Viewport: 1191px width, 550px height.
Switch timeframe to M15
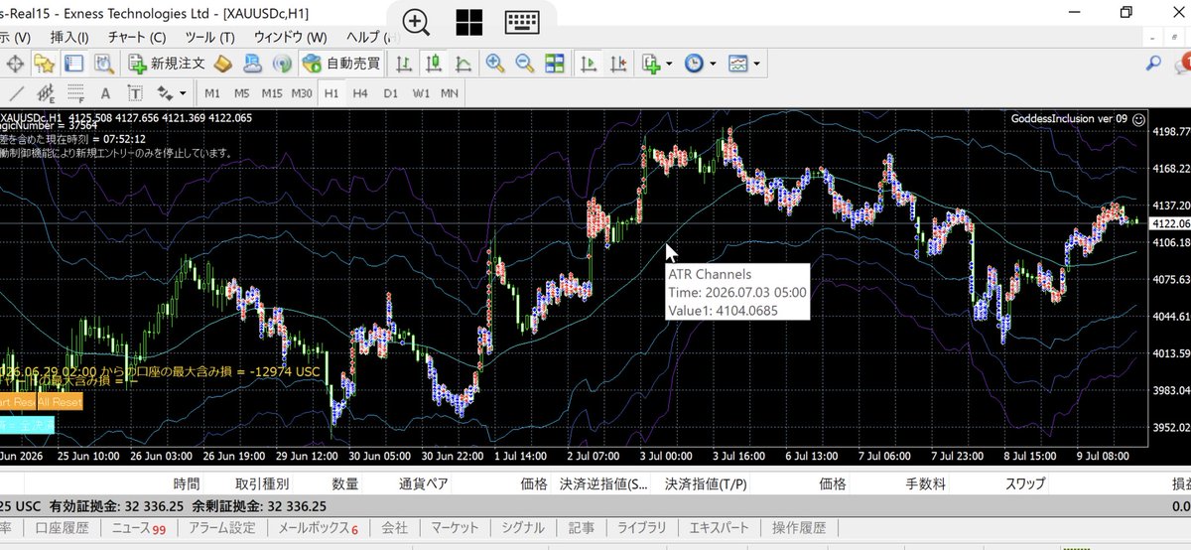[x=272, y=93]
